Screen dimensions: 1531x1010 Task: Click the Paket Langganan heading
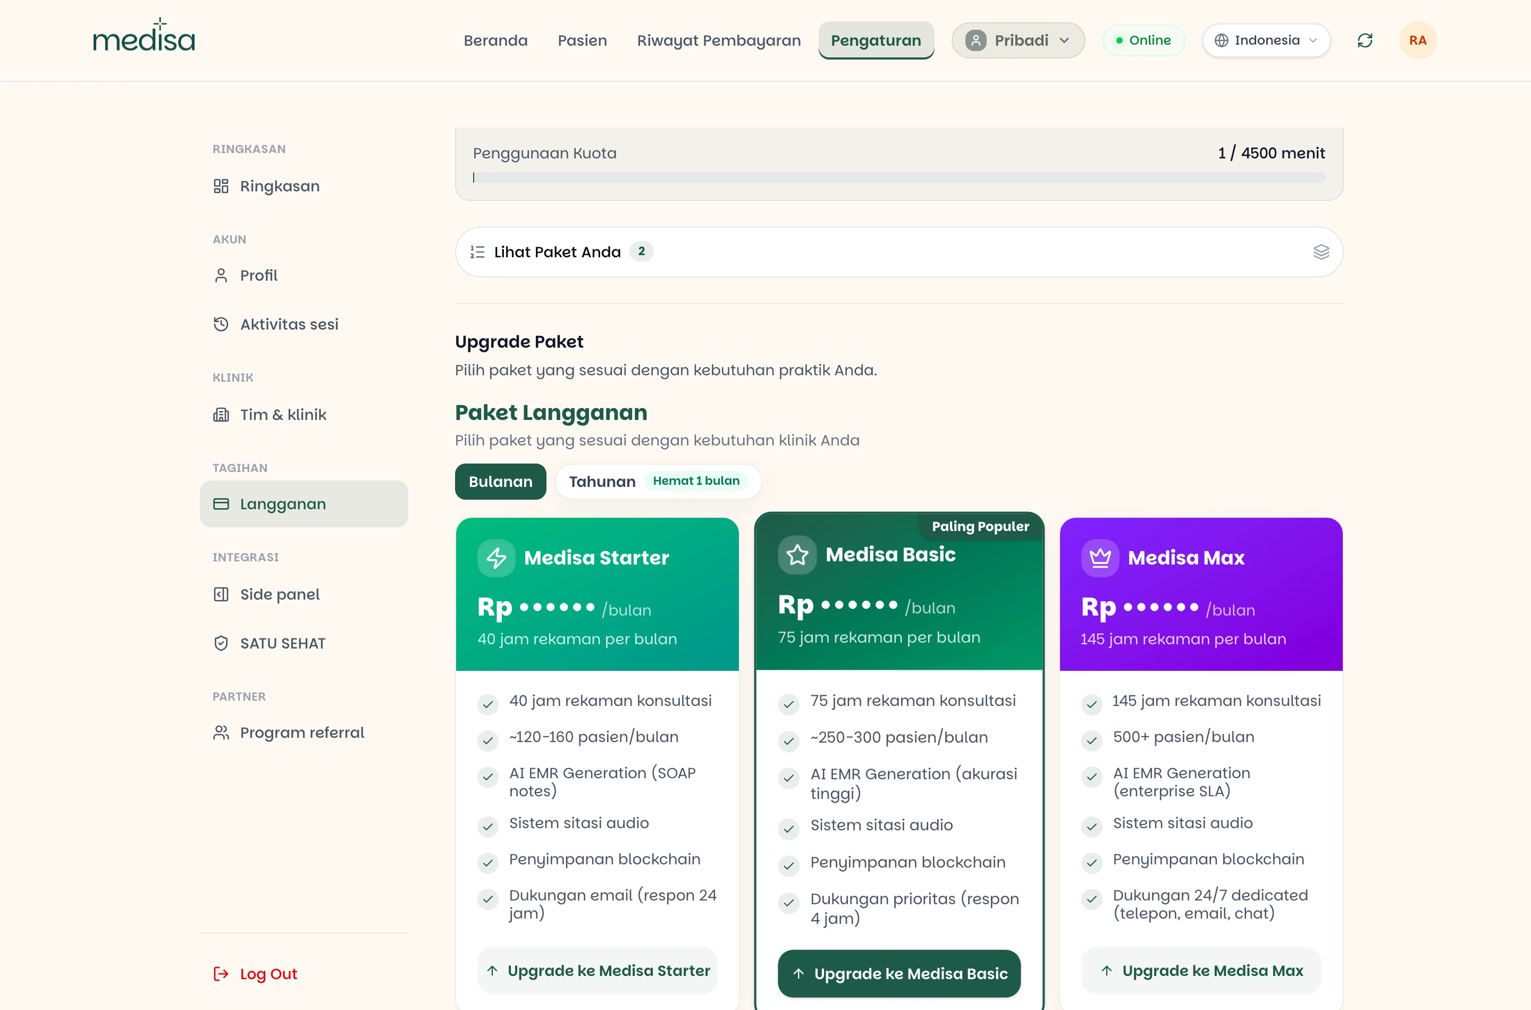(551, 413)
